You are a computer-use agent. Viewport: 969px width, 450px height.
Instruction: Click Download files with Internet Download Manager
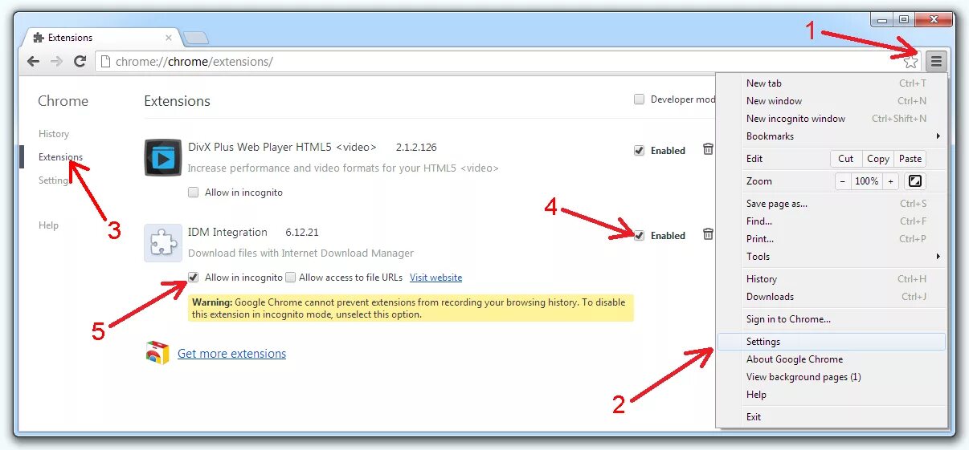tap(301, 253)
